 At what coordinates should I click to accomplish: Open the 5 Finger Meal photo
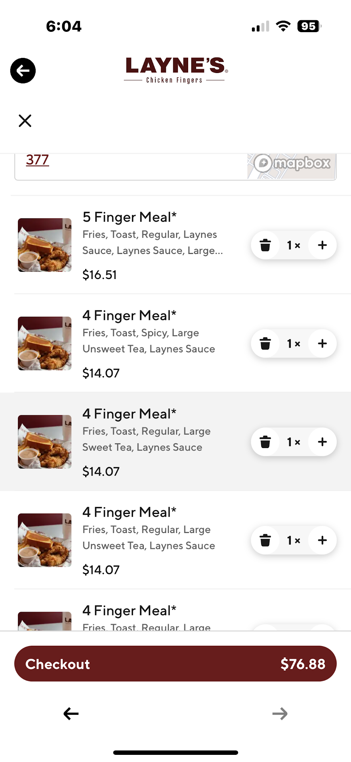click(x=45, y=245)
